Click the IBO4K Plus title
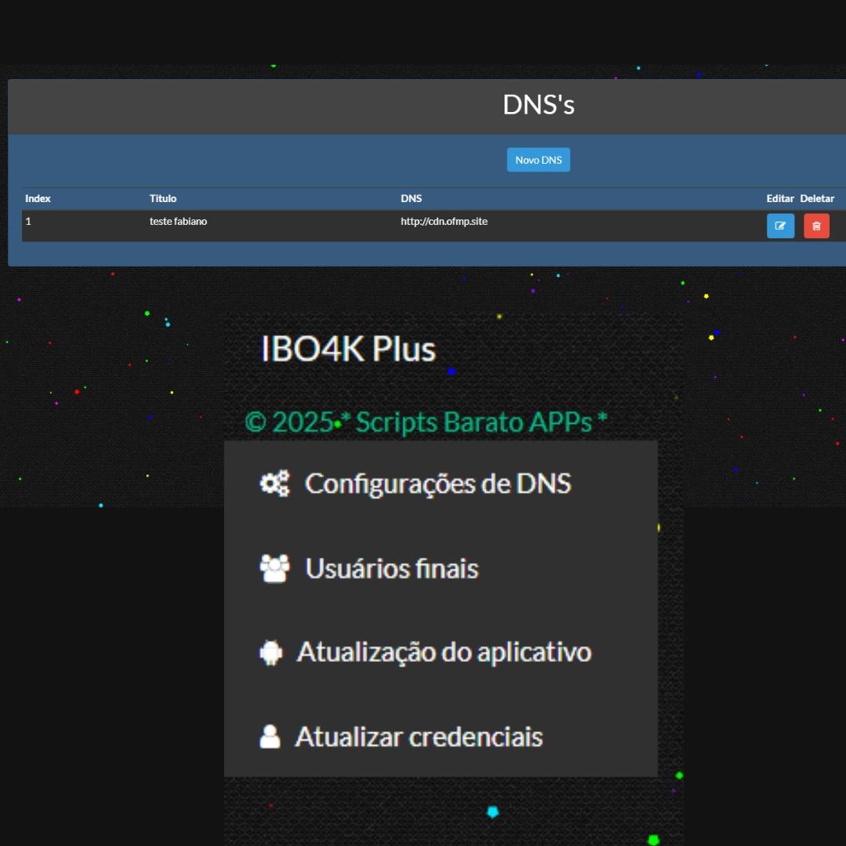Screen dimensions: 846x846 [x=348, y=349]
